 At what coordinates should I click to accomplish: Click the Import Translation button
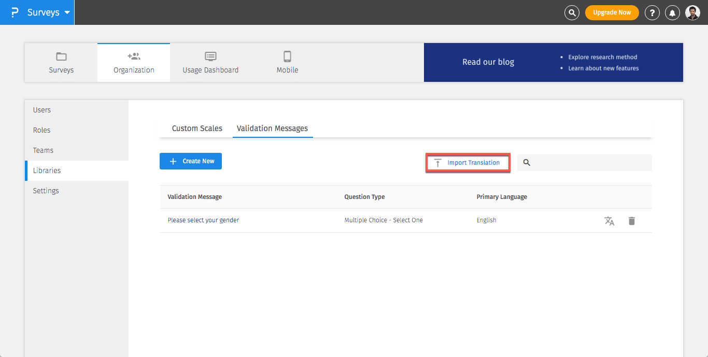coord(468,163)
